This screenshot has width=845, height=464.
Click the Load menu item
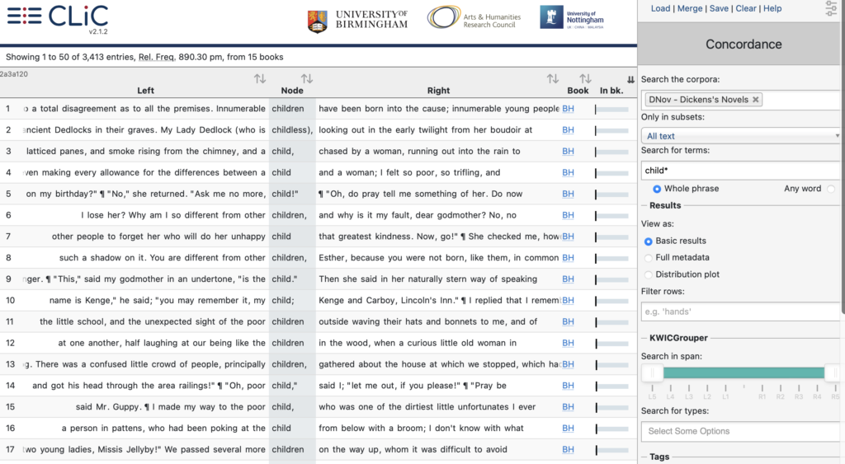pos(660,8)
